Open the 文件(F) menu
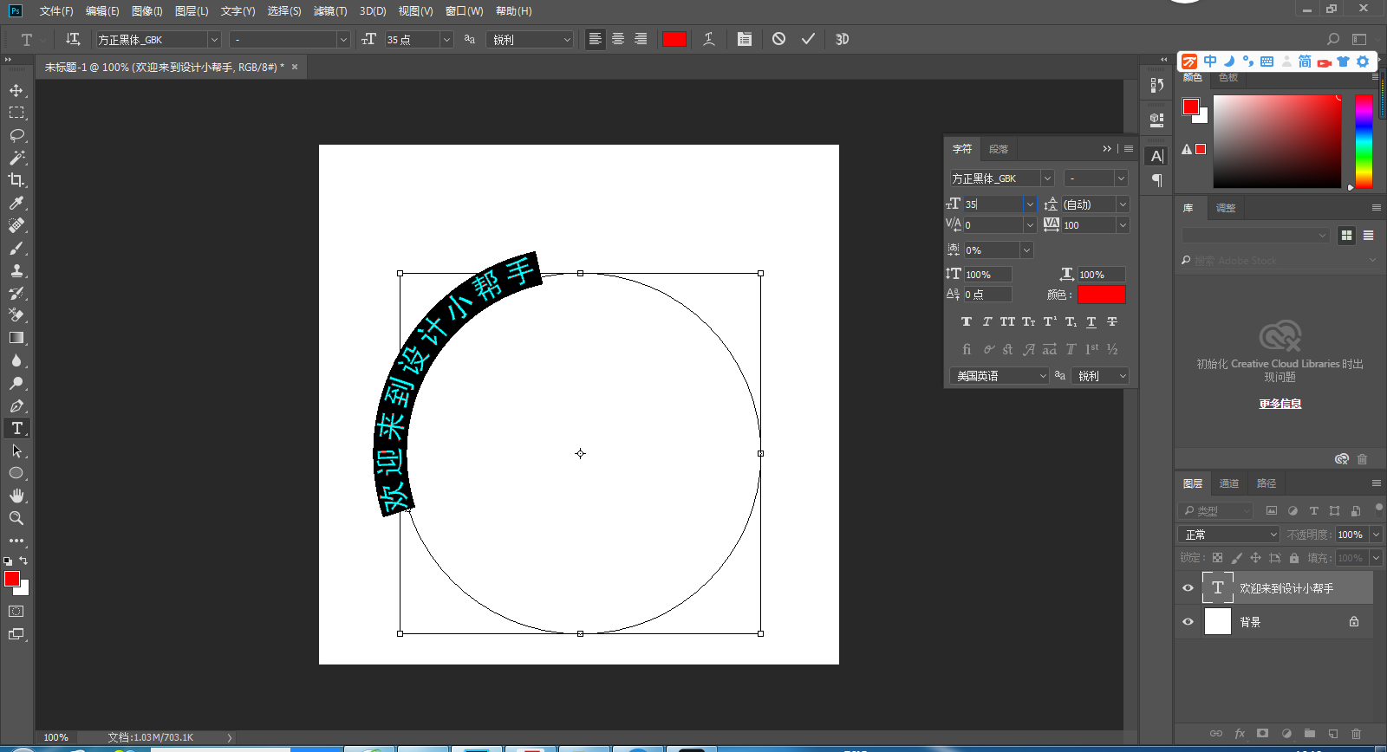 56,11
